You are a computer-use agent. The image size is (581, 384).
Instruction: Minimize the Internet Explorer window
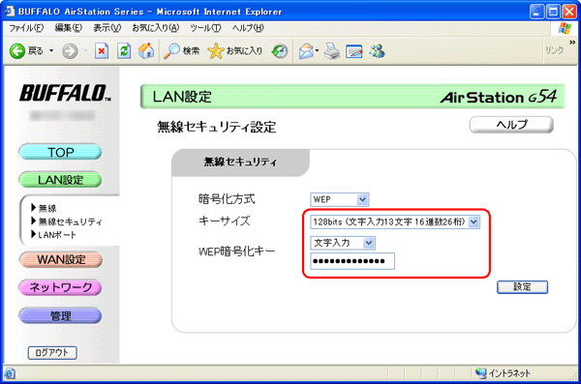[536, 12]
